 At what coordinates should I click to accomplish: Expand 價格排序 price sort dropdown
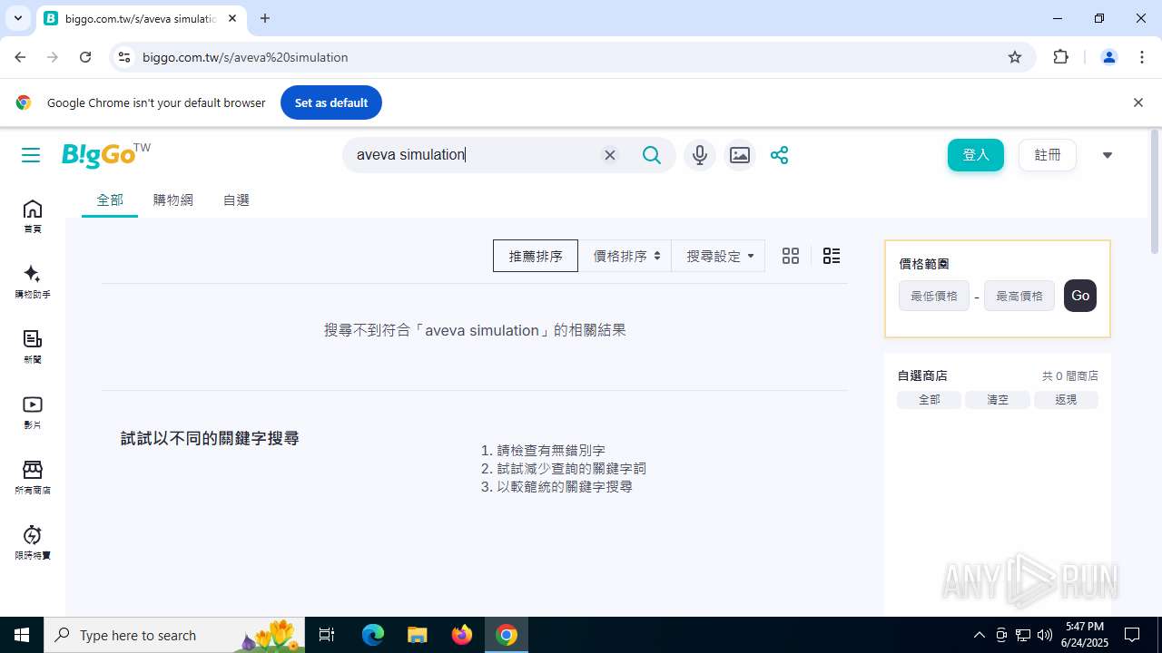626,256
